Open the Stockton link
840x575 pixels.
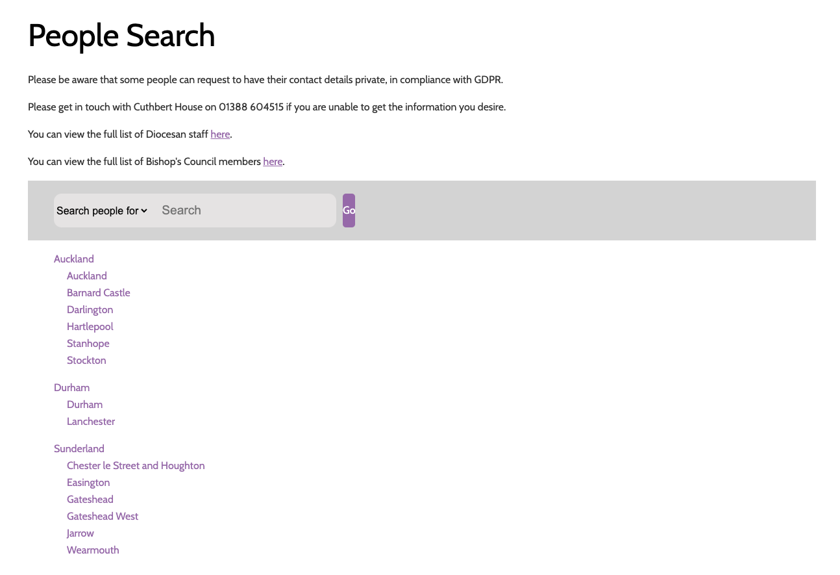click(x=86, y=361)
